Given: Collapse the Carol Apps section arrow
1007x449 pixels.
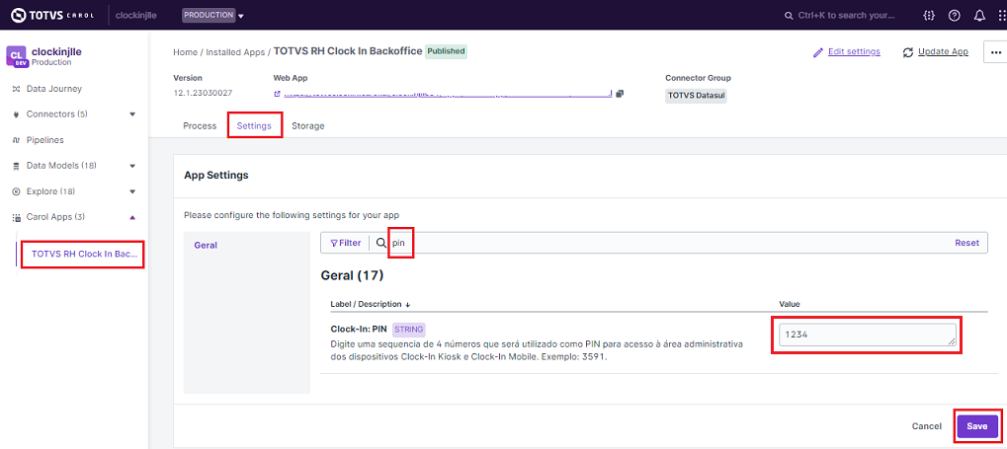Looking at the screenshot, I should coord(132,217).
